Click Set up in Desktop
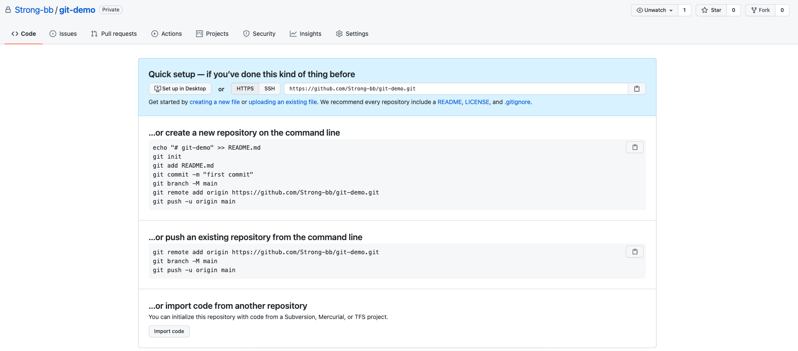Screen dimensions: 798x351 (180, 89)
